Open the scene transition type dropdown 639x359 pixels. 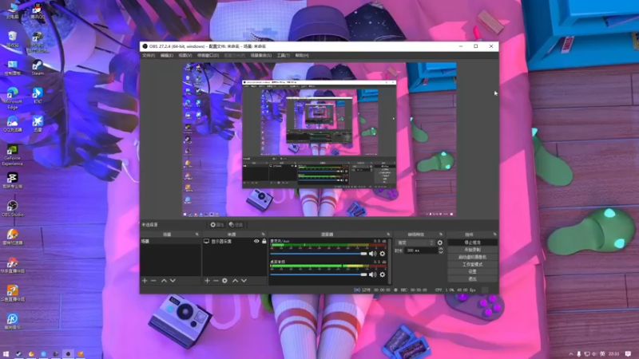coord(415,243)
